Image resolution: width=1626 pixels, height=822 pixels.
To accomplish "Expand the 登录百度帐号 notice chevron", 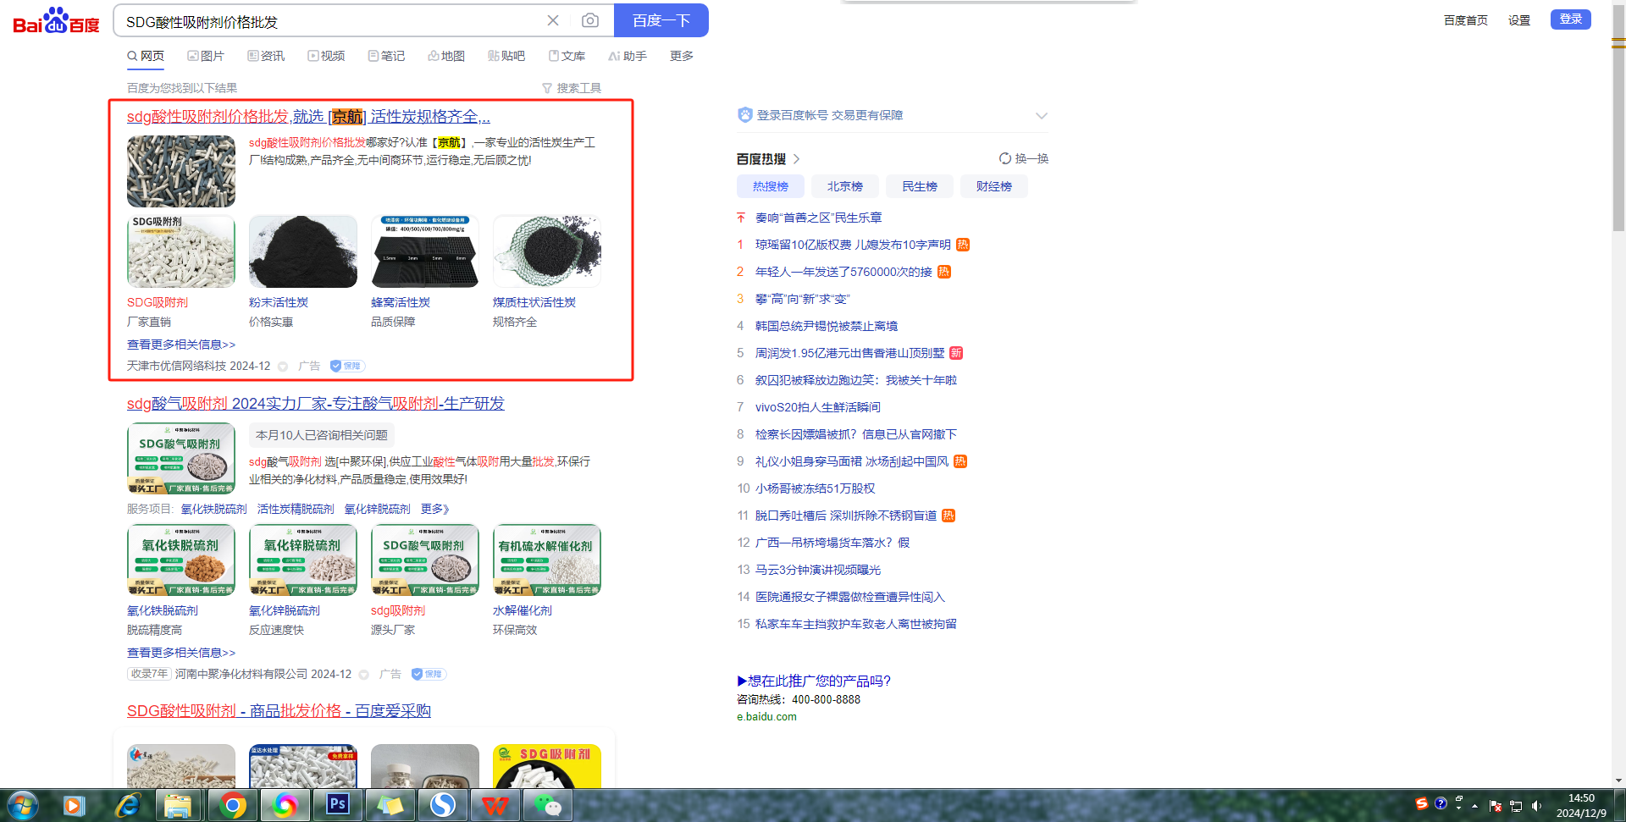I will click(x=1042, y=115).
